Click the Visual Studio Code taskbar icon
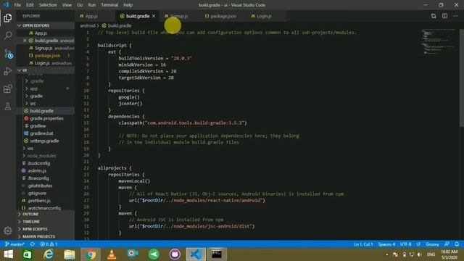Screen dimensions: 464x261 coord(196,254)
